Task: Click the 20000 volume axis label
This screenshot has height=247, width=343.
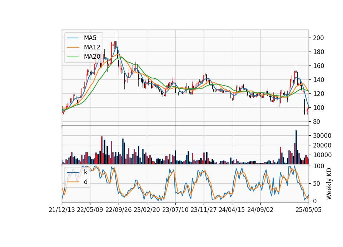Action: click(x=322, y=145)
